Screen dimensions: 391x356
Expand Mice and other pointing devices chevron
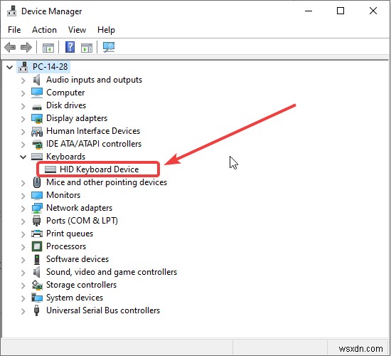(x=23, y=183)
